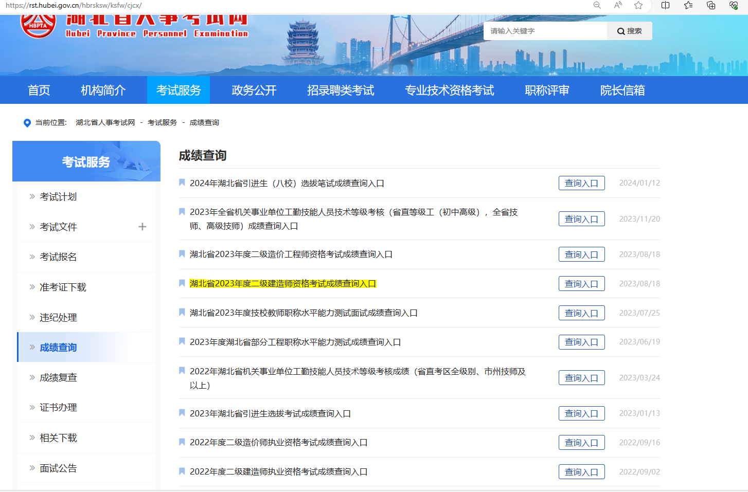The width and height of the screenshot is (748, 492).
Task: Open split screen view icon
Action: pyautogui.click(x=665, y=5)
